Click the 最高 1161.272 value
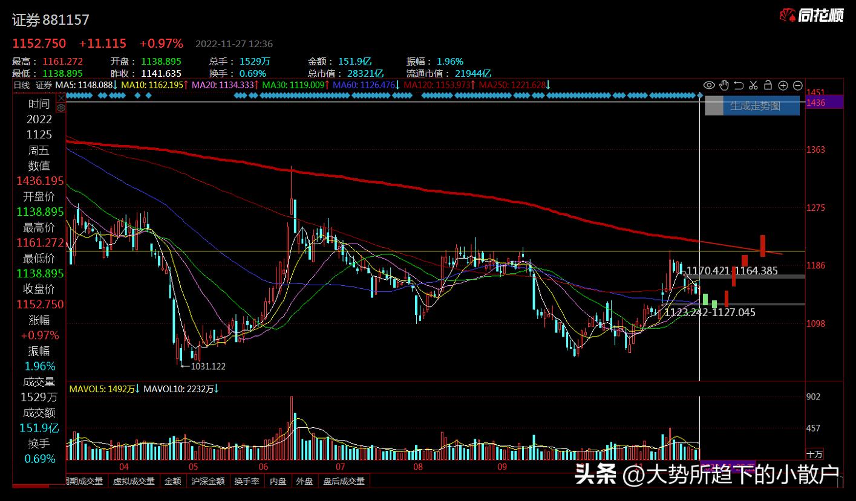This screenshot has height=501, width=856. point(62,62)
